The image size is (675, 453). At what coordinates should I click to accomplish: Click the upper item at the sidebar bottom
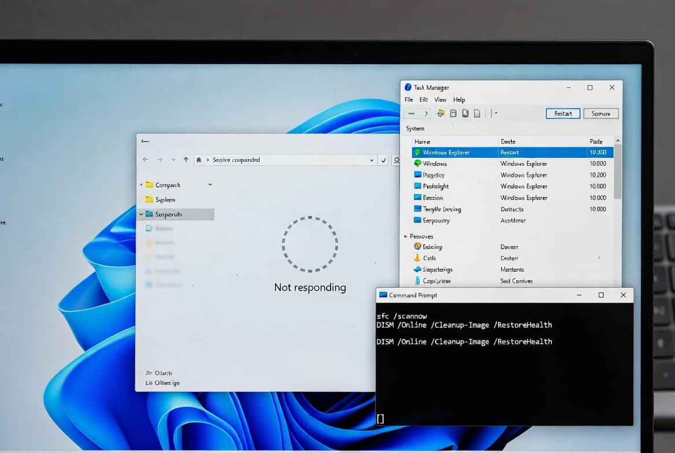pos(159,373)
